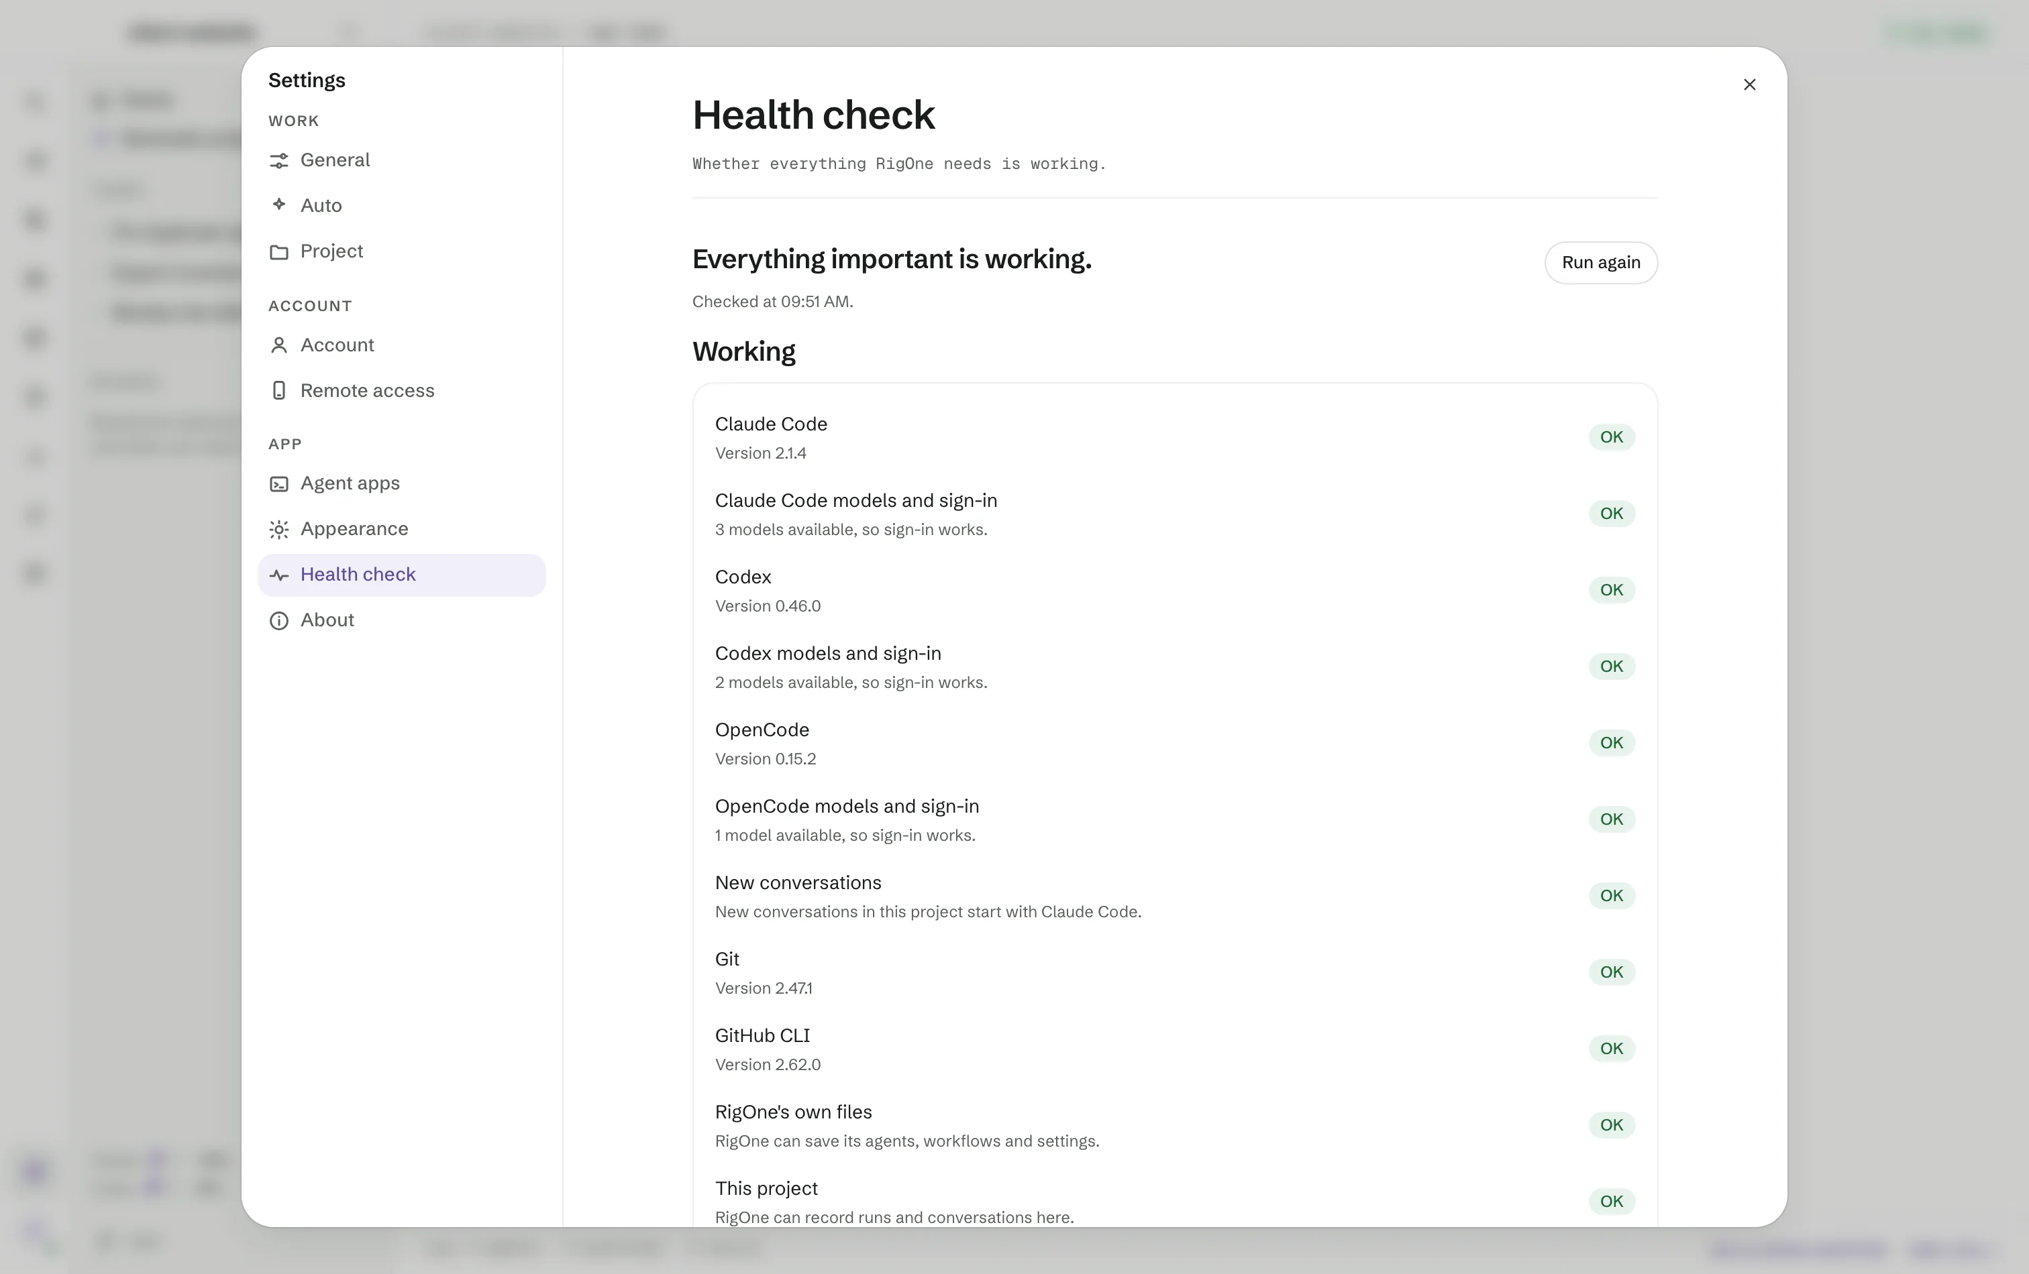Image resolution: width=2029 pixels, height=1274 pixels.
Task: Click '2 models available, so sign-in works.'
Action: tap(851, 683)
